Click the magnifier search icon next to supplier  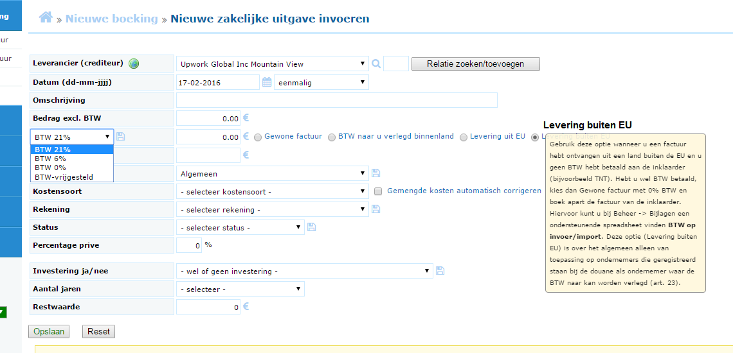(376, 64)
